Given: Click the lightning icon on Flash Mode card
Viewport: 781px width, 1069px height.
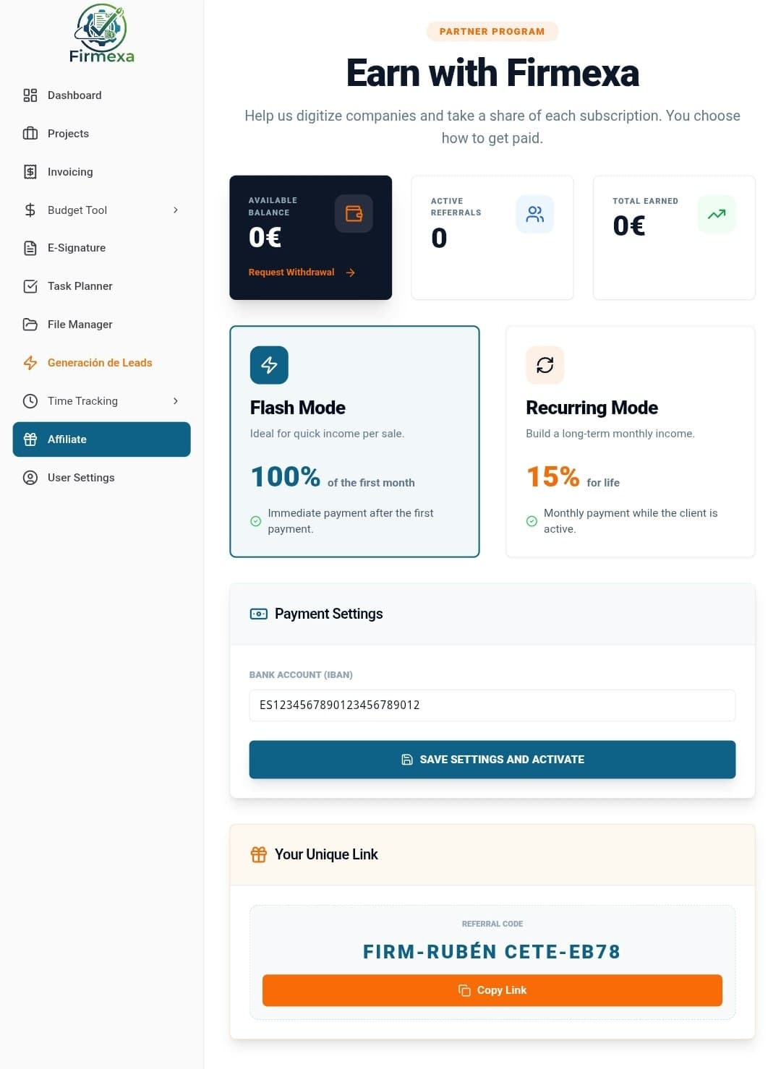Looking at the screenshot, I should click(x=269, y=364).
